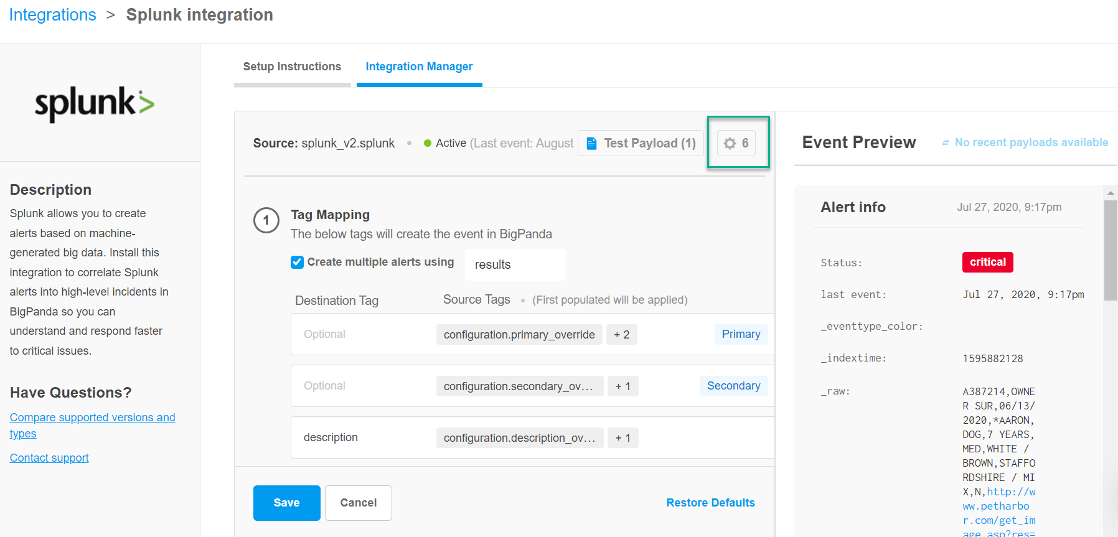Viewport: 1118px width, 537px height.
Task: Cancel the integration changes
Action: (x=358, y=503)
